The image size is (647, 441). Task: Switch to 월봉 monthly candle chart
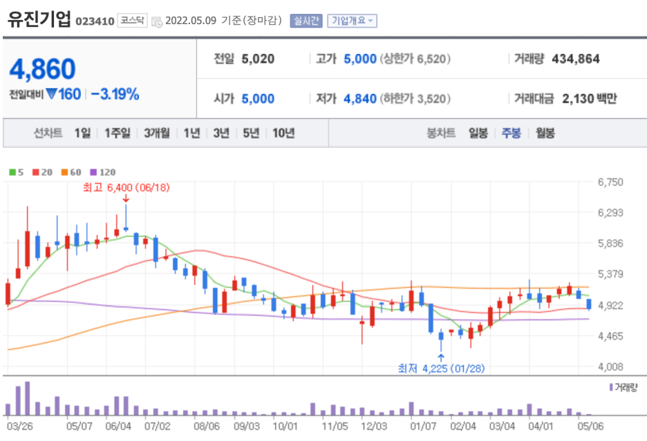pyautogui.click(x=545, y=133)
